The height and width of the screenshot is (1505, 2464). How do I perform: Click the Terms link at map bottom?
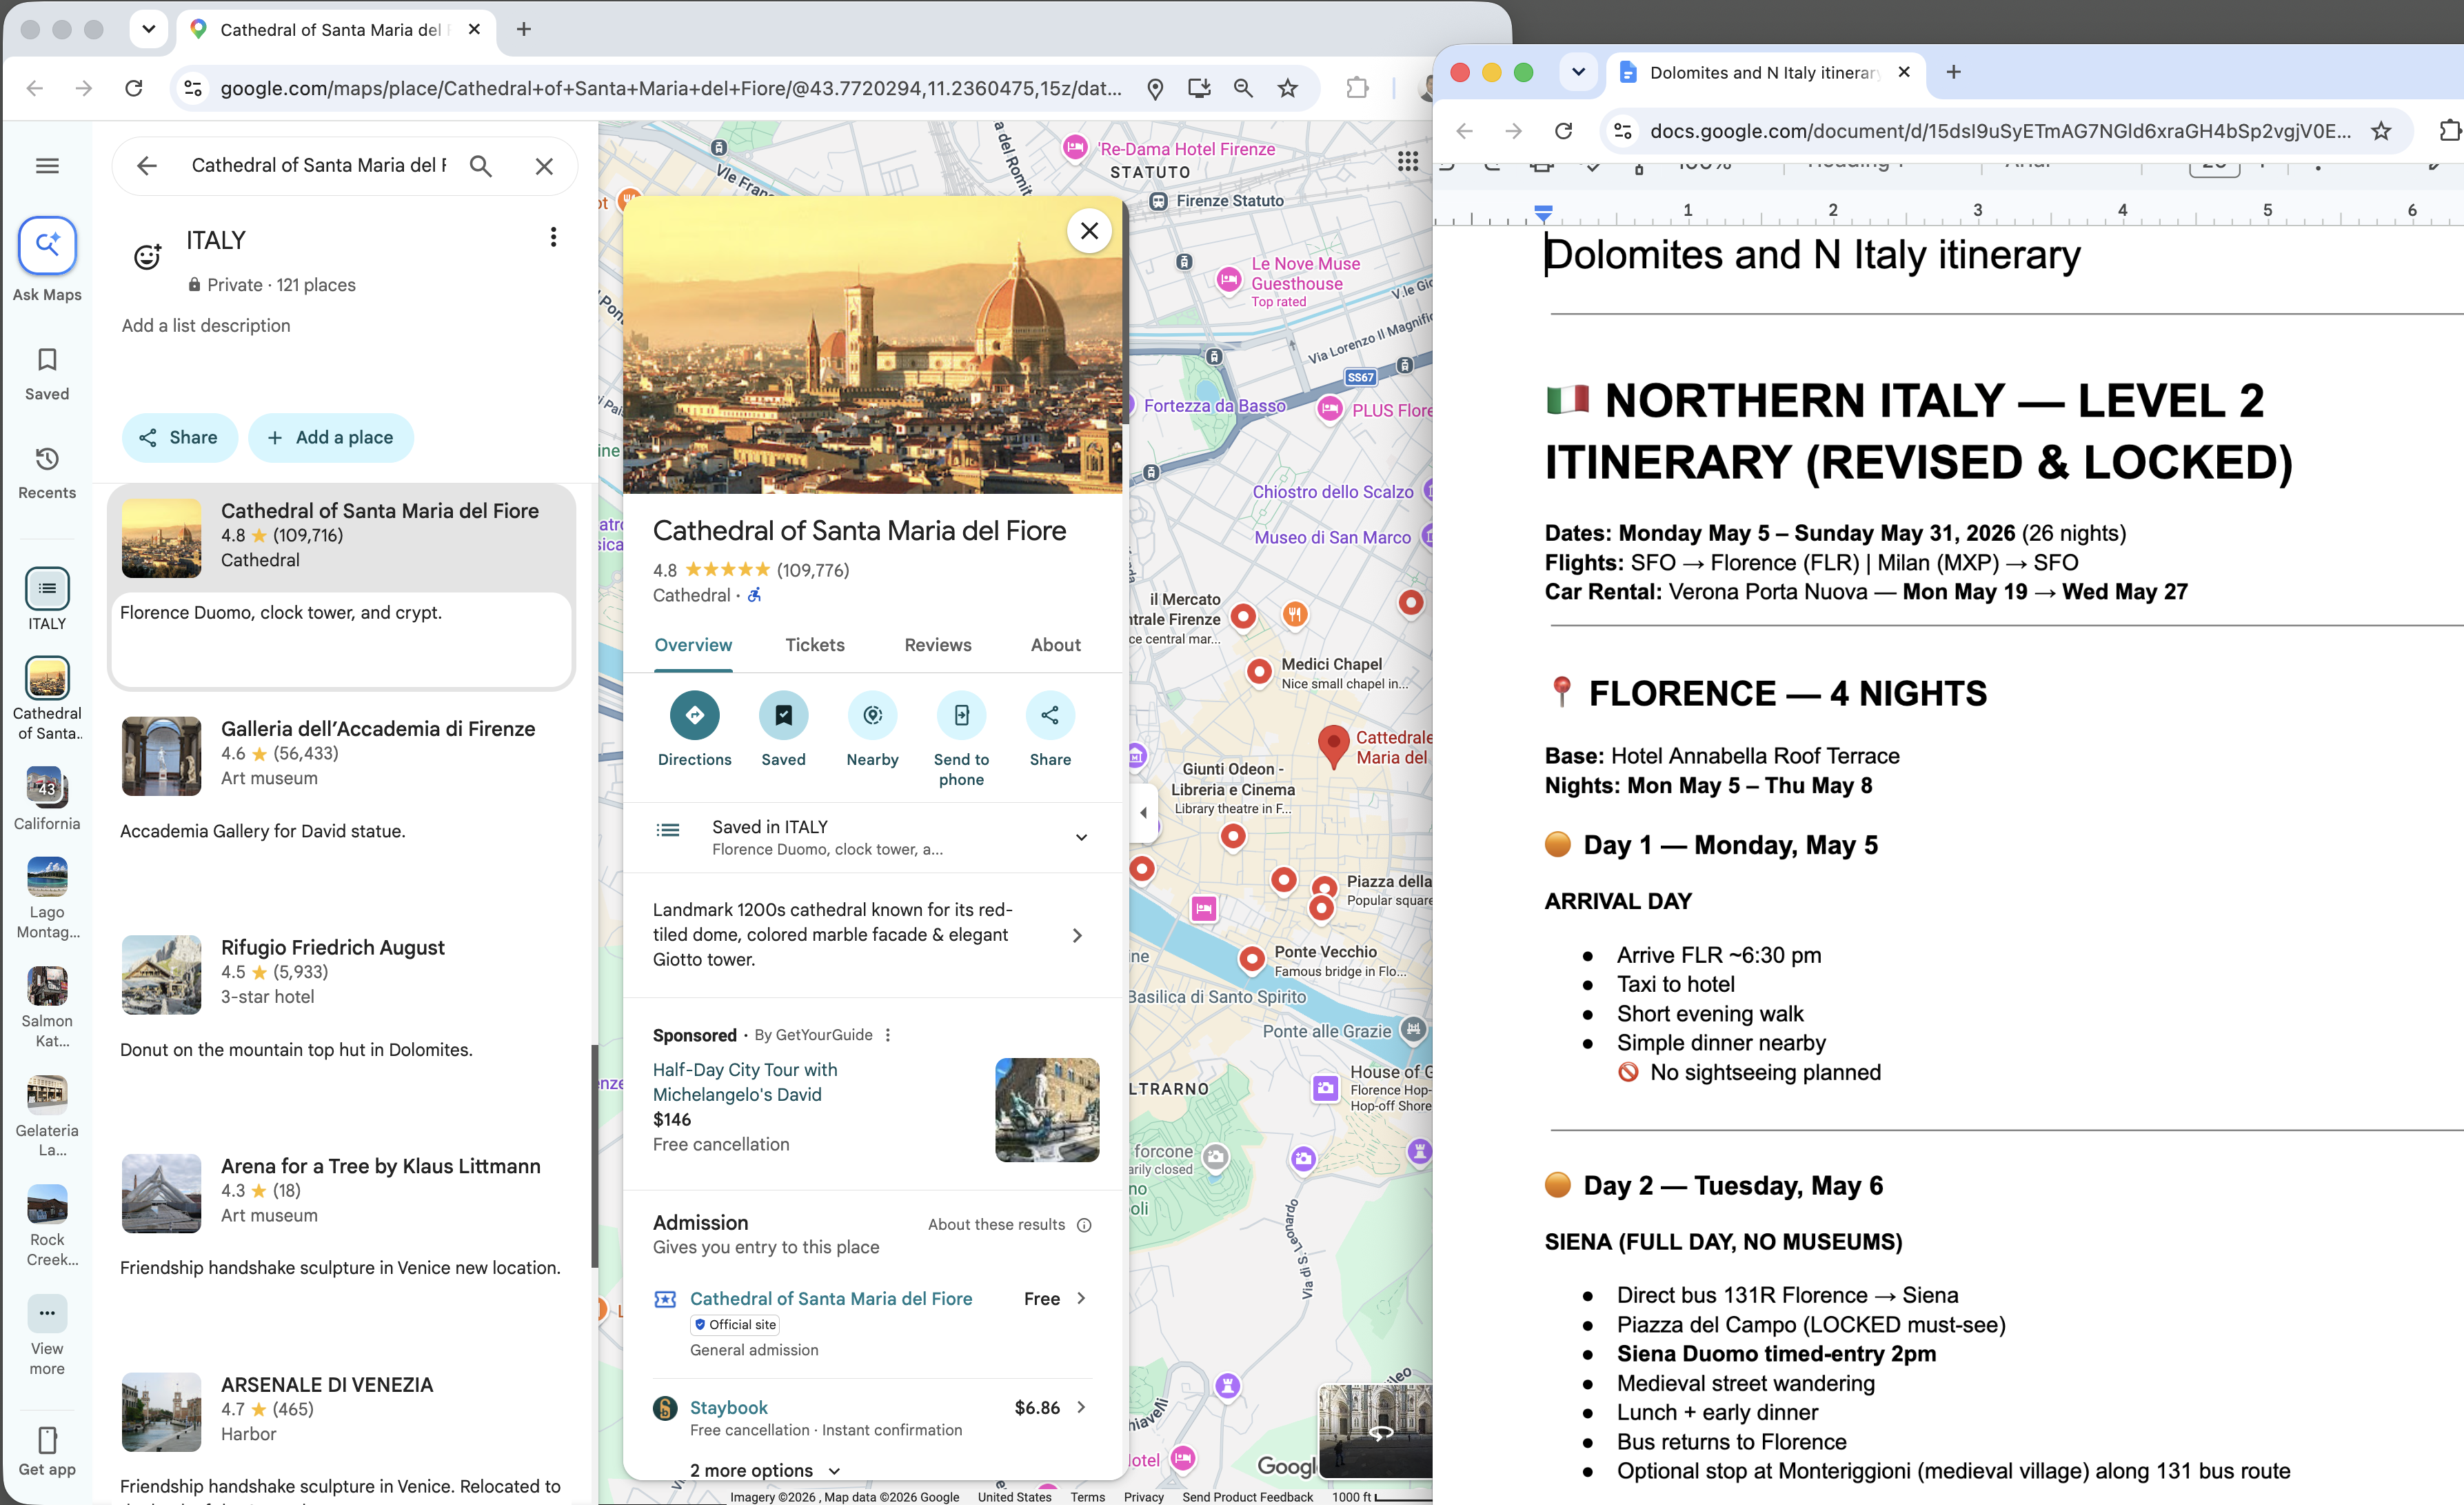[1087, 1497]
